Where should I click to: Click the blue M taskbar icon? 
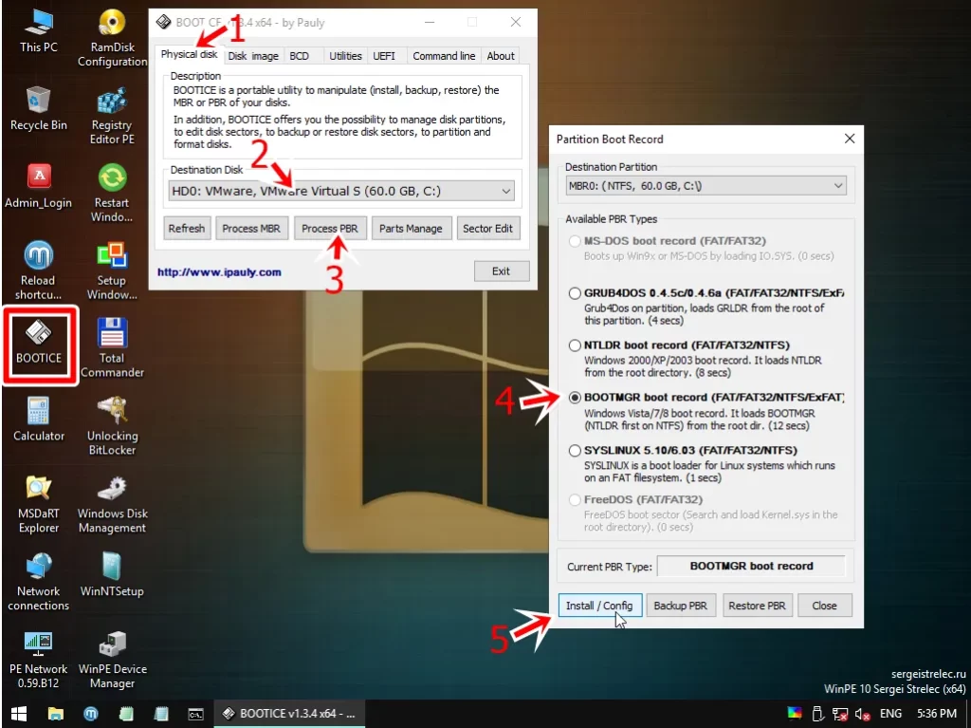[x=91, y=714]
